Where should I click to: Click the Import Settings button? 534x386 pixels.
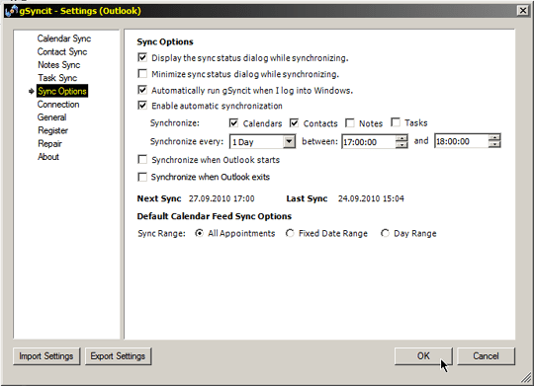pos(46,356)
